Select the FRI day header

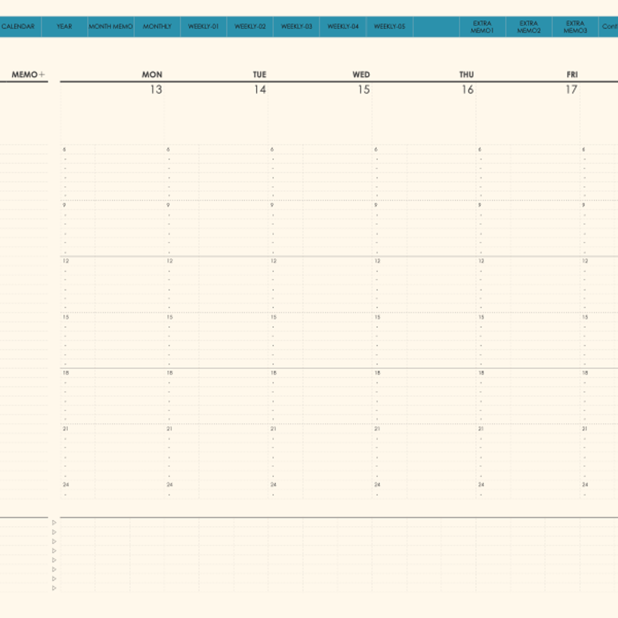pyautogui.click(x=572, y=75)
